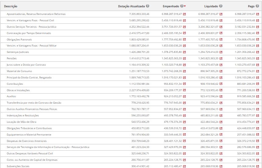Open Empenhado link icon for Material de Consumo
The width and height of the screenshot is (262, 168).
(x=184, y=71)
